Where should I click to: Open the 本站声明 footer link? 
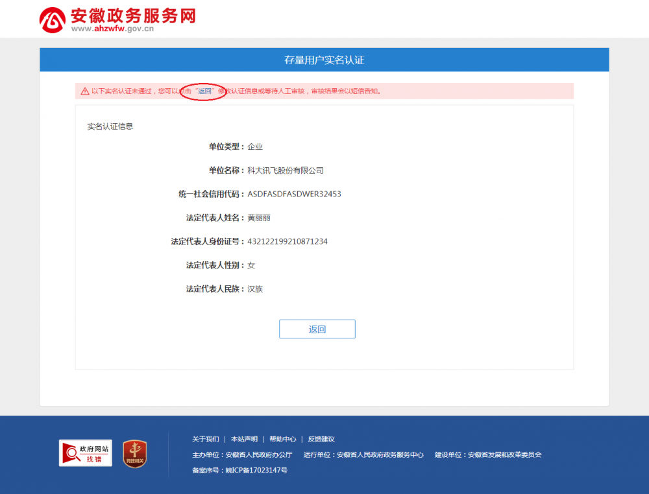244,439
